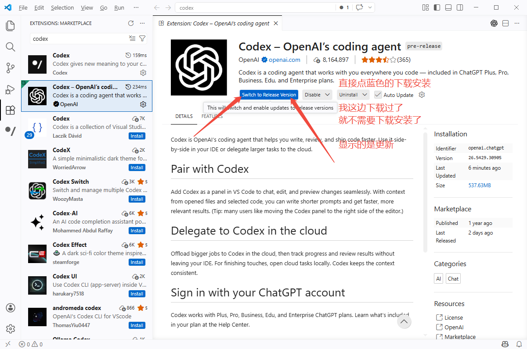
Task: Click the Uninstall button
Action: pos(349,95)
